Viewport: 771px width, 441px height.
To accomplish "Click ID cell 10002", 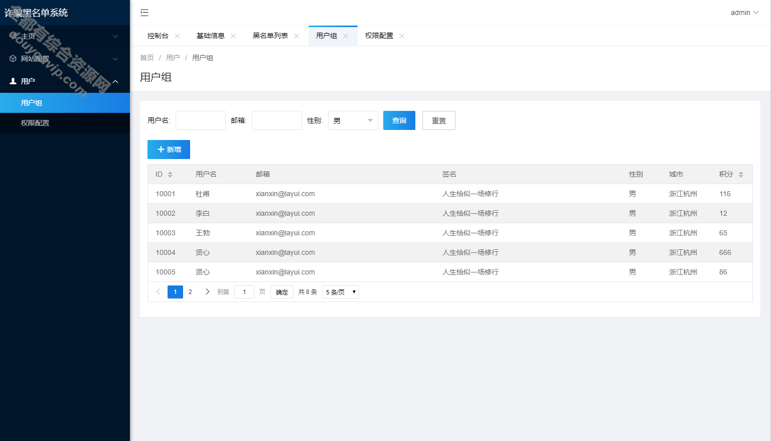I will pos(166,213).
